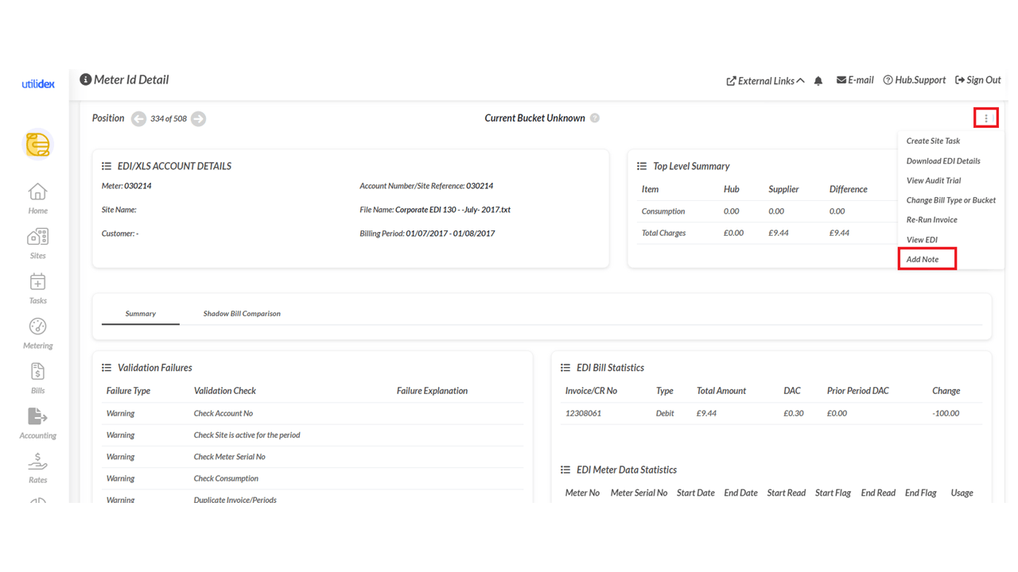Screen dimensions: 1018x572
Task: Click Check Account No validation row
Action: pos(313,413)
